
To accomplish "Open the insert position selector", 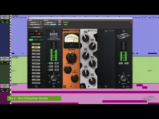I will 41,22.
